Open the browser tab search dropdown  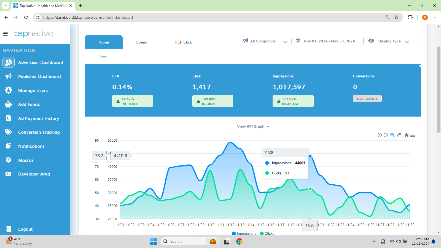tap(6, 6)
